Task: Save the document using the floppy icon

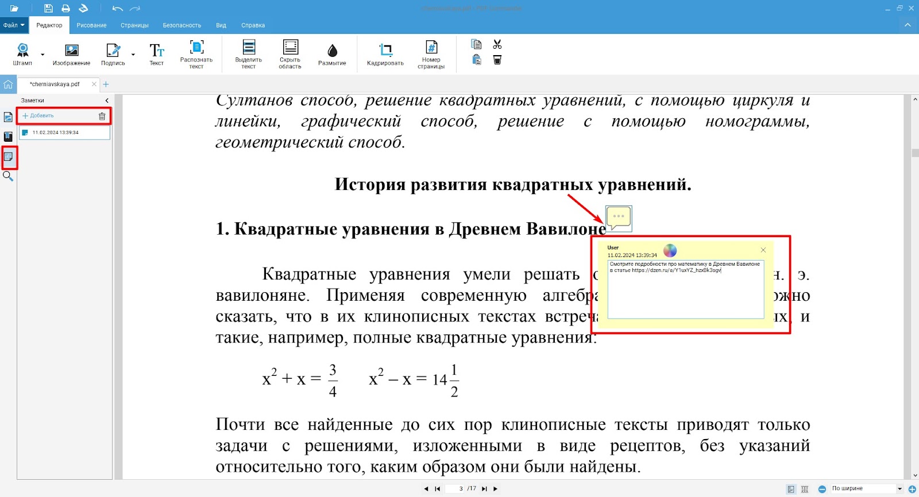Action: pyautogui.click(x=49, y=9)
